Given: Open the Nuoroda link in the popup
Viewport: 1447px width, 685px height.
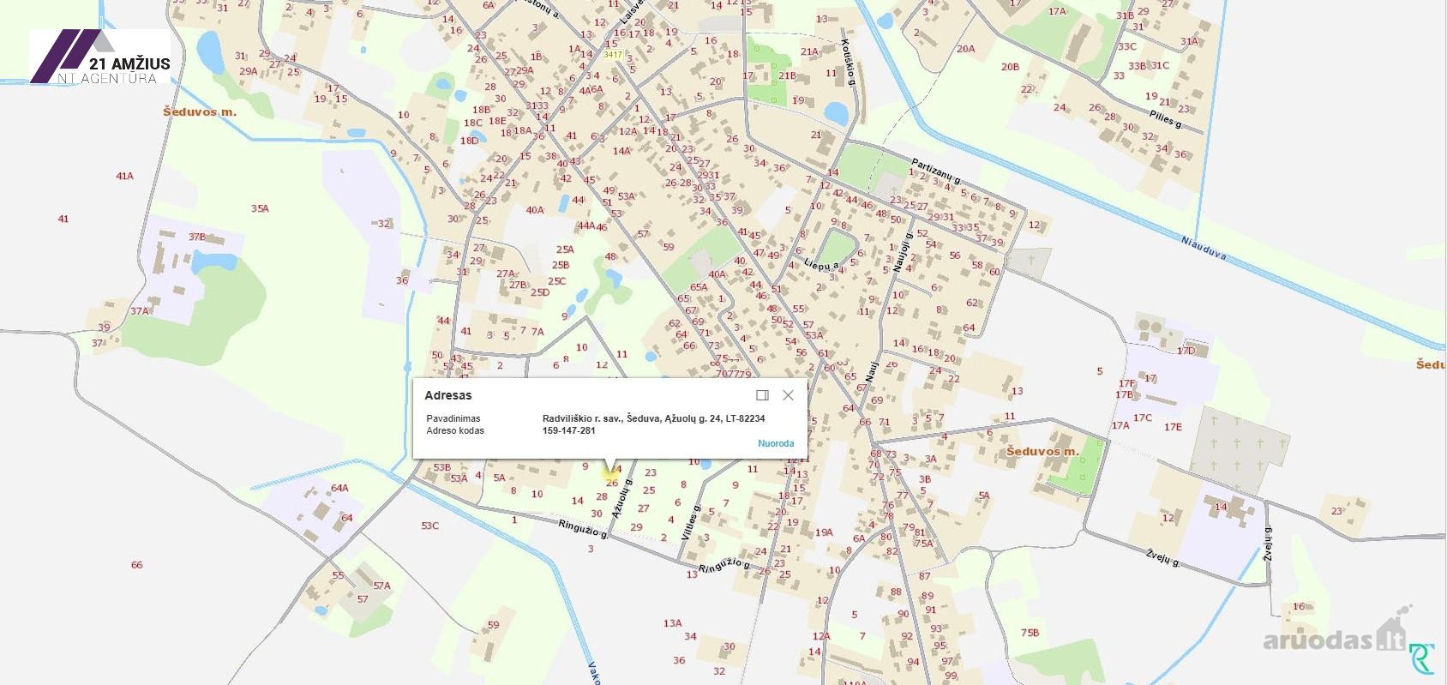Looking at the screenshot, I should click(x=776, y=443).
